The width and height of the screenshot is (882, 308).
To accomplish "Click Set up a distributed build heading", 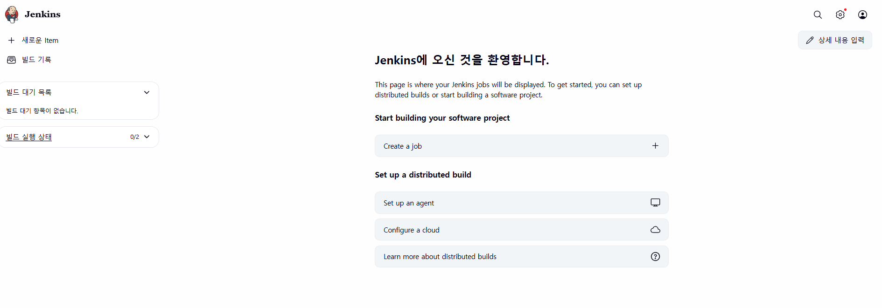I will click(423, 175).
